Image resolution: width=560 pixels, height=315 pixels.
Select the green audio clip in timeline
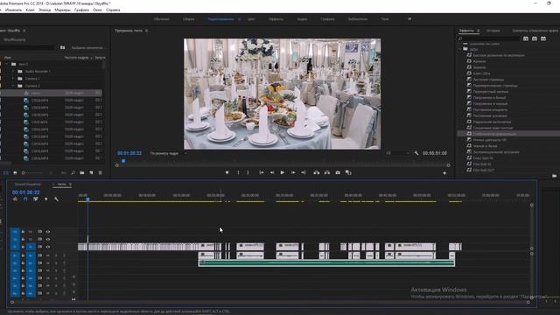tap(326, 263)
